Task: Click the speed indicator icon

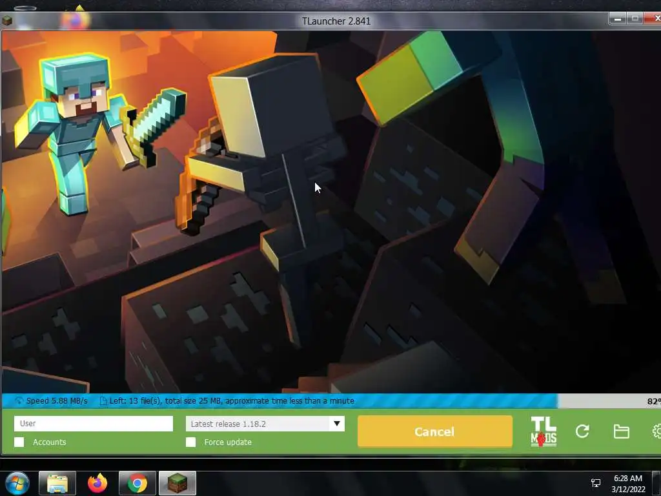Action: click(19, 401)
